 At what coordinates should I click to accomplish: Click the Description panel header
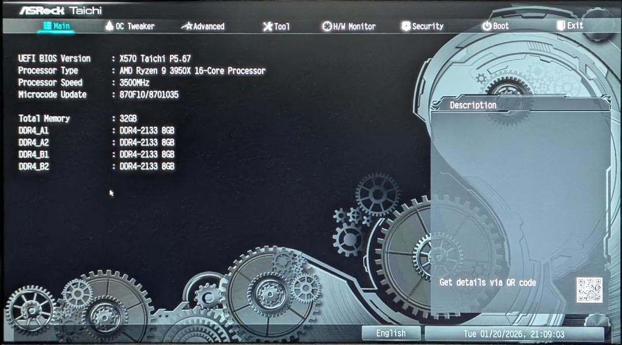point(521,105)
